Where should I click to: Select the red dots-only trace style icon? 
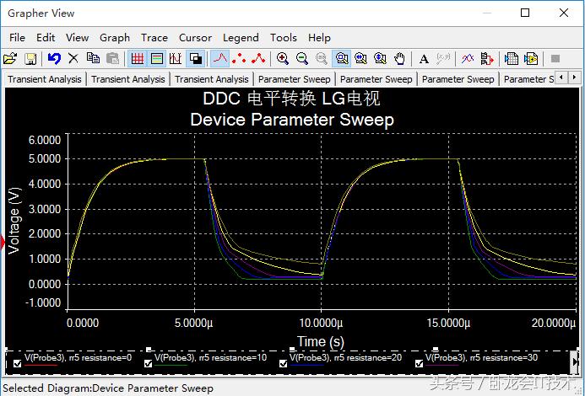point(239,58)
